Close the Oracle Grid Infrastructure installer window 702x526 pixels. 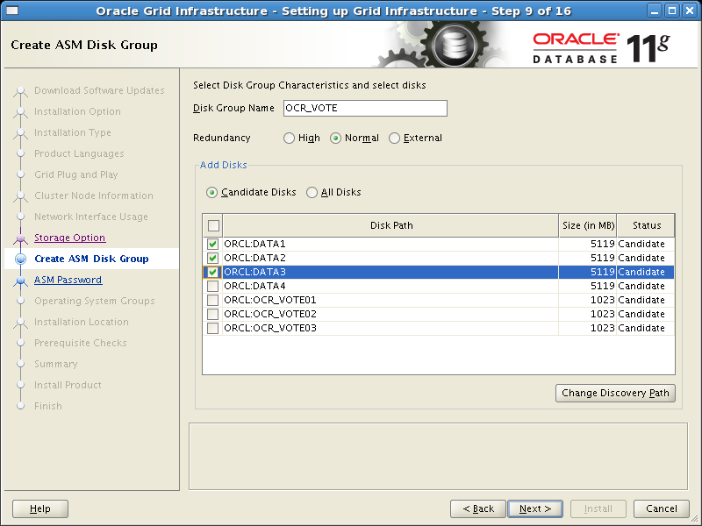[x=690, y=11]
